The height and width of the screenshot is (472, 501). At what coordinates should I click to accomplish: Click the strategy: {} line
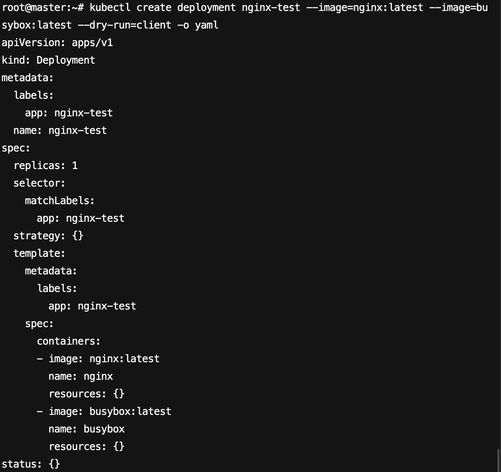[x=48, y=236]
